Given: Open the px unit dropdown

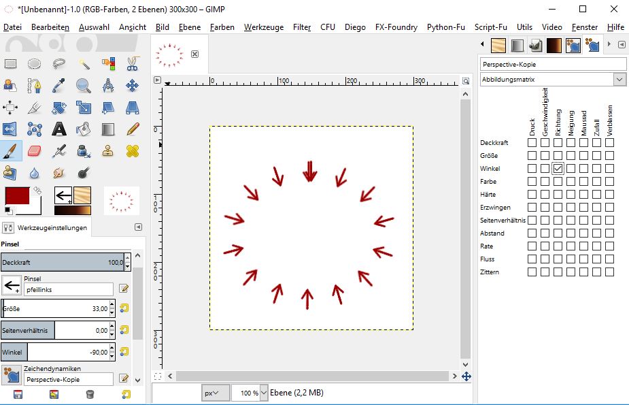Looking at the screenshot, I should tap(216, 393).
